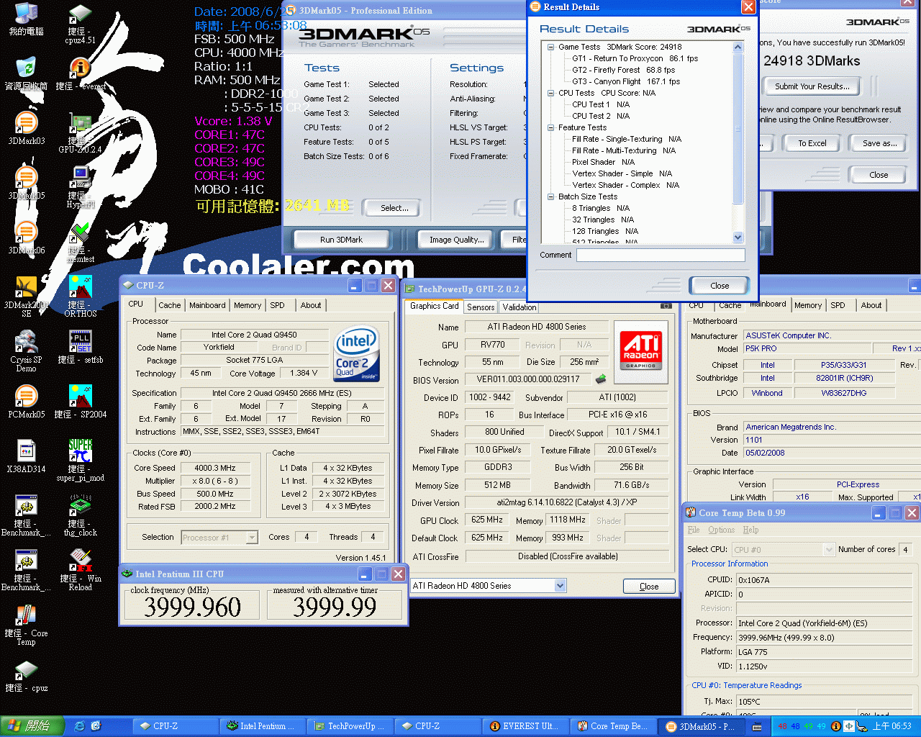Open the Start (開始) menu

click(32, 726)
